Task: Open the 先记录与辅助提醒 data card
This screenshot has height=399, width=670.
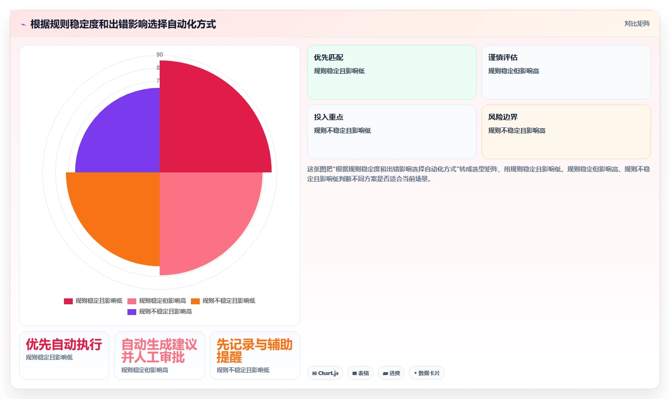Action: coord(255,356)
